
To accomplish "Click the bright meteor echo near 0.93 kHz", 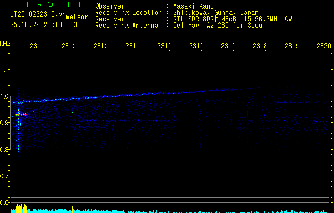I will click(22, 114).
